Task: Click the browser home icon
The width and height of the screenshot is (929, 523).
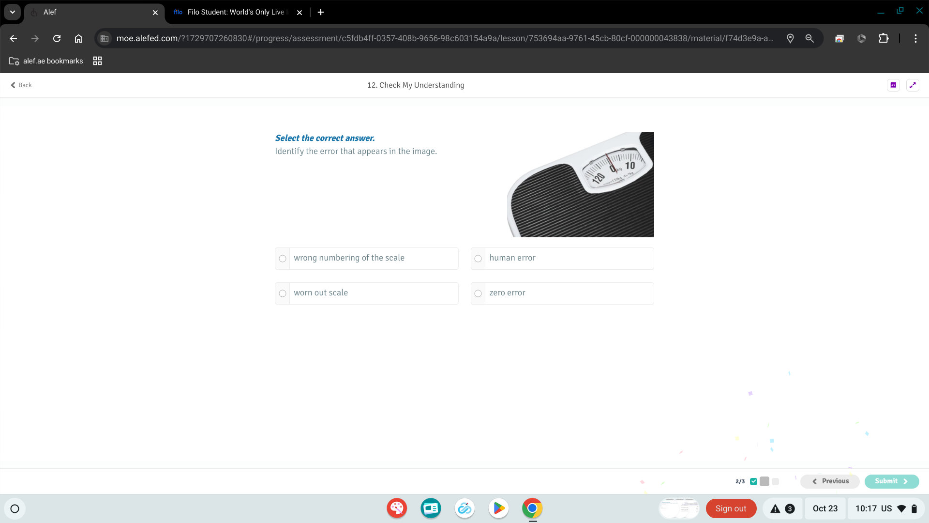Action: [78, 38]
